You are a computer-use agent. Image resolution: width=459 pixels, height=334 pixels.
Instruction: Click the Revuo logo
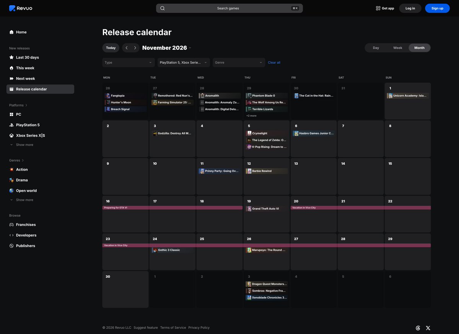pos(21,8)
